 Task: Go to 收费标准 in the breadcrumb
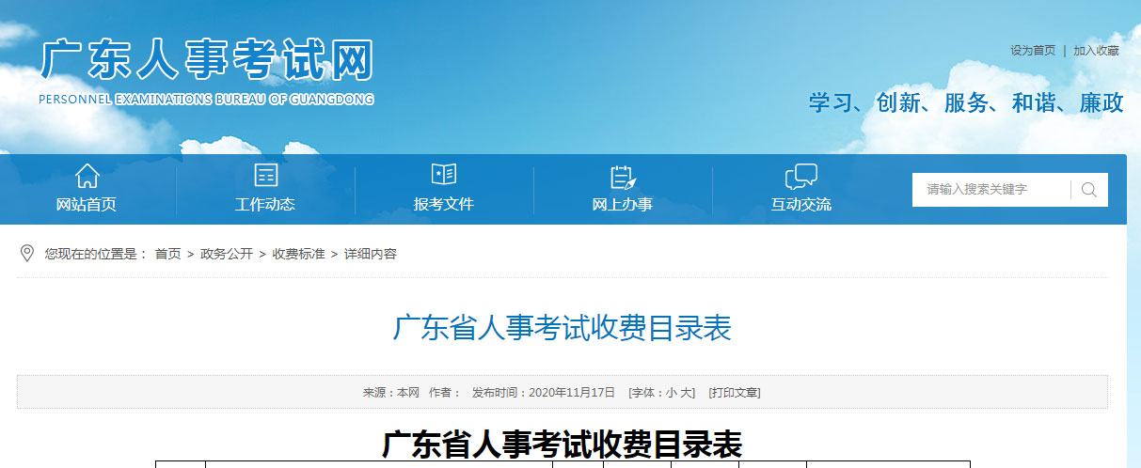coord(299,255)
